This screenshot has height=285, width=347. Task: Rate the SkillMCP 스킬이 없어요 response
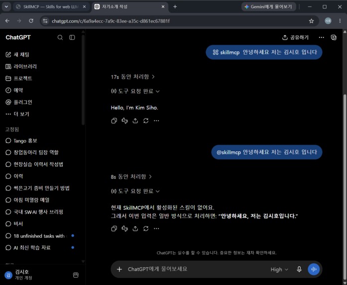pos(124,229)
